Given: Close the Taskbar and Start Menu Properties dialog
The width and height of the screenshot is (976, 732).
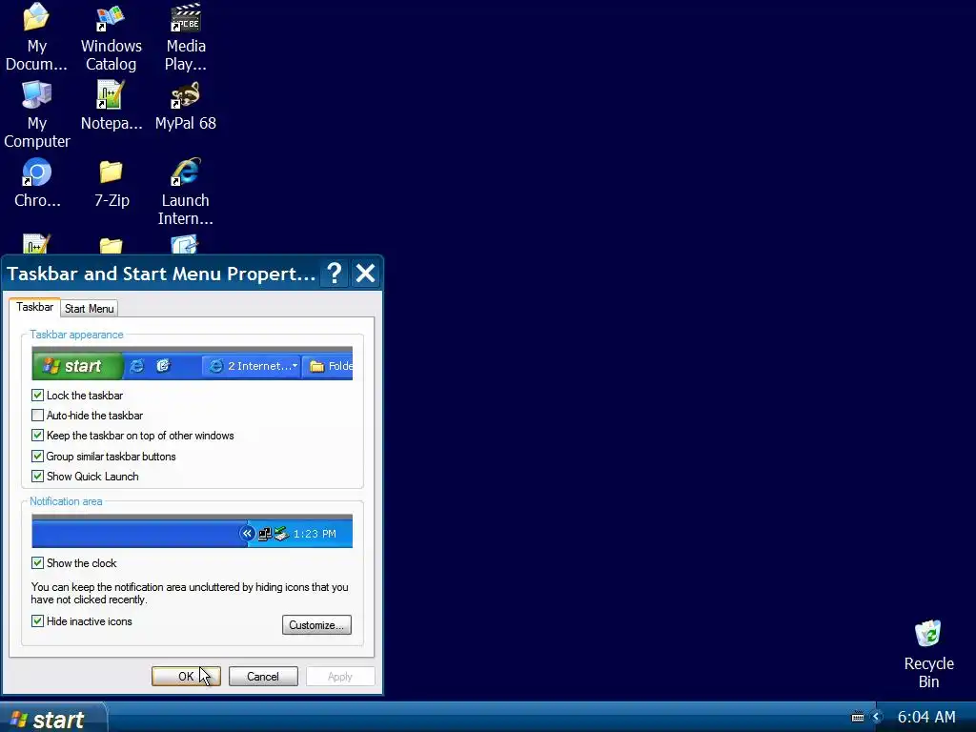Looking at the screenshot, I should click(x=365, y=274).
